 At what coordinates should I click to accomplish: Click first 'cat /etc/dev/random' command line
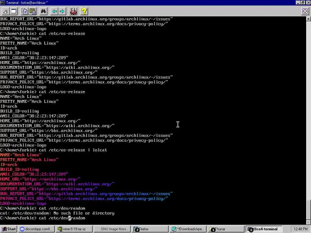(43, 208)
